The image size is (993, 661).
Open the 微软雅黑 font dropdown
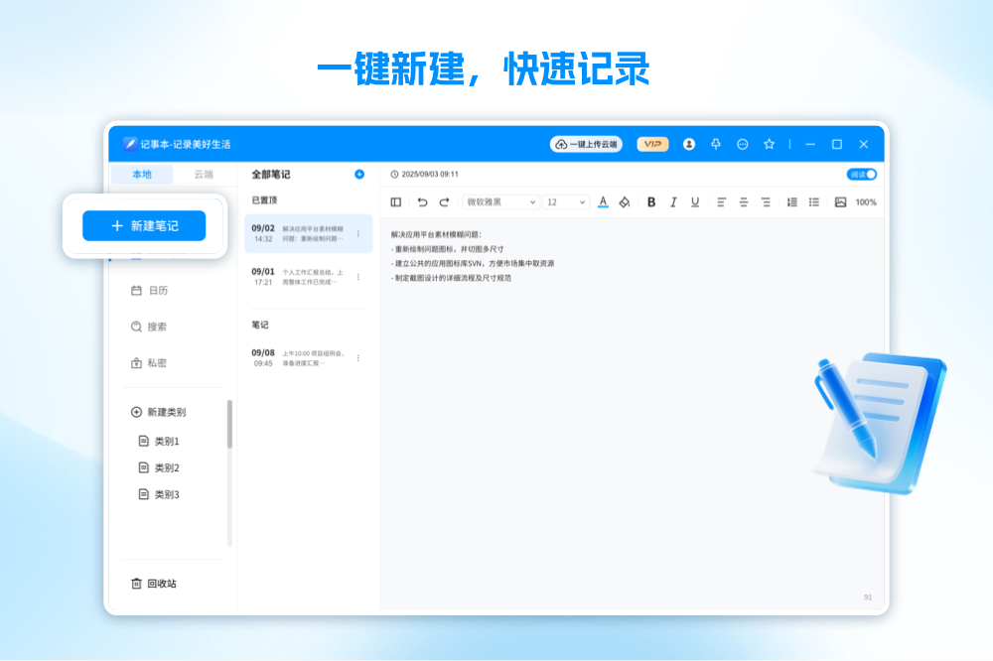[x=500, y=202]
